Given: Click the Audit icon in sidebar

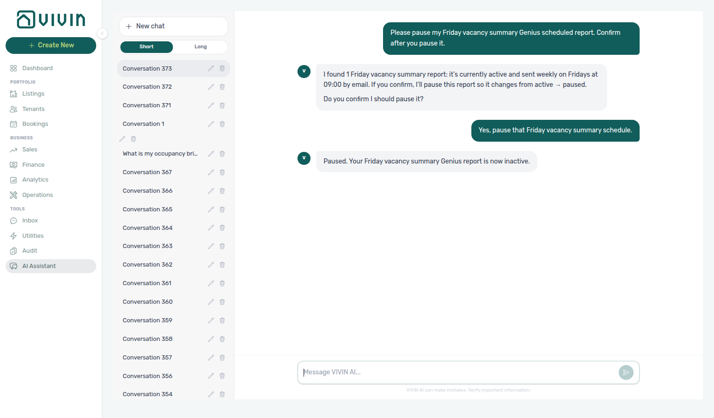Looking at the screenshot, I should pos(13,251).
